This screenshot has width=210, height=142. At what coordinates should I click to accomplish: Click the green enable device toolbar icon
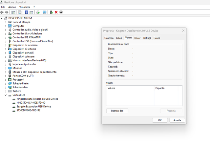tap(51, 12)
